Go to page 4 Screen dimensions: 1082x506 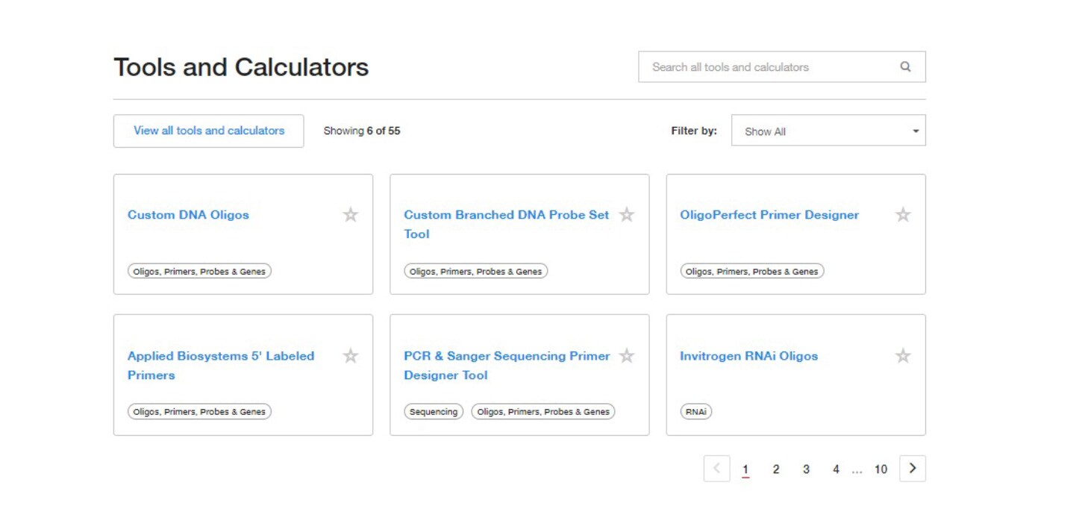pos(836,469)
